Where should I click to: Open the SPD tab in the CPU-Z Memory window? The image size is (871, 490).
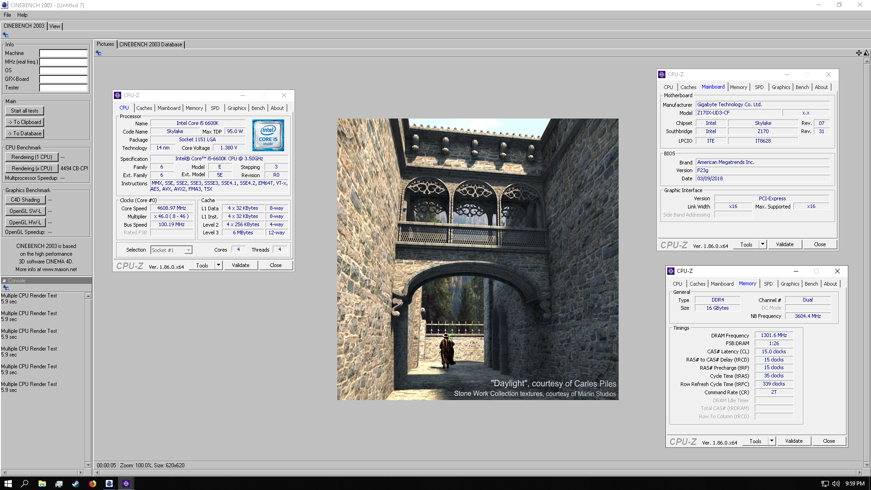click(768, 284)
